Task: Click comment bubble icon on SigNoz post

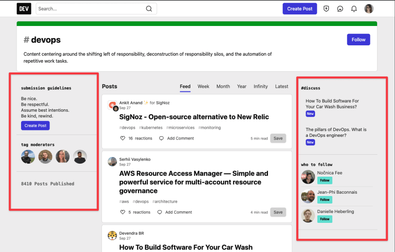Action: [x=162, y=138]
